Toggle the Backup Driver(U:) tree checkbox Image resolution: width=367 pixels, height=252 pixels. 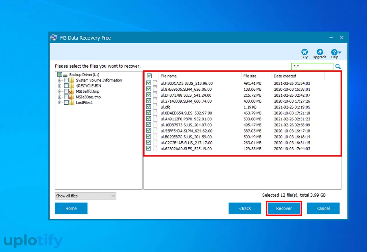pos(59,75)
